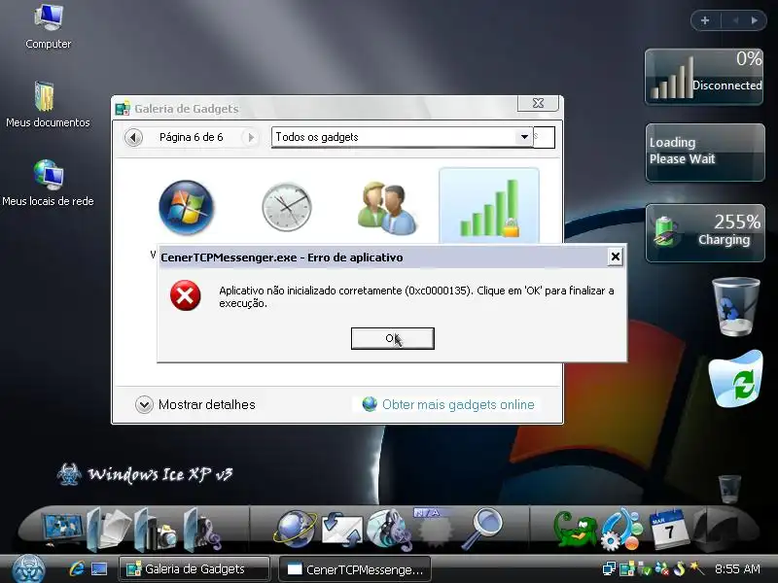Close the CenerTCPMessenger error dialog
The image size is (778, 583).
[x=616, y=257]
